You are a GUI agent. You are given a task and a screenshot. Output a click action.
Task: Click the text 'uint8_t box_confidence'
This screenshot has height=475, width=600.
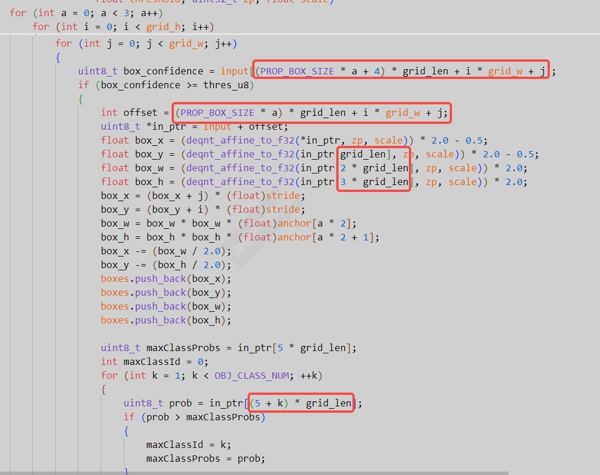(x=140, y=71)
